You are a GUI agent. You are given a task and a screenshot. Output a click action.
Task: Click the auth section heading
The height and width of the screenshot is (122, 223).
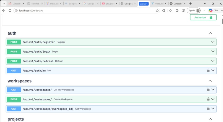(x=12, y=33)
